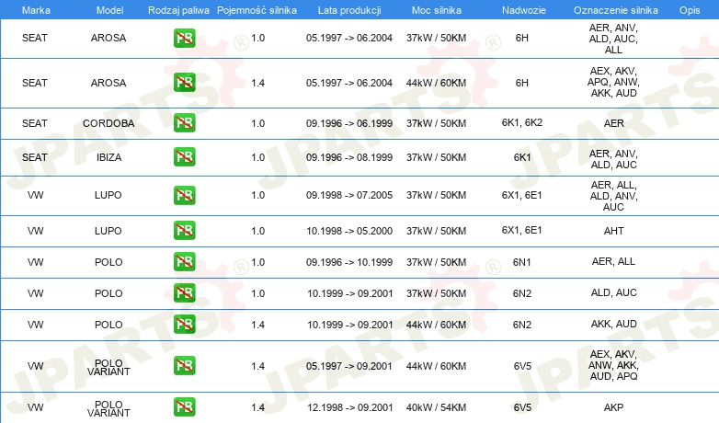Click the 12.1998 -> 09.2001 date cell
Viewport: 719px width, 423px height.
pyautogui.click(x=350, y=407)
